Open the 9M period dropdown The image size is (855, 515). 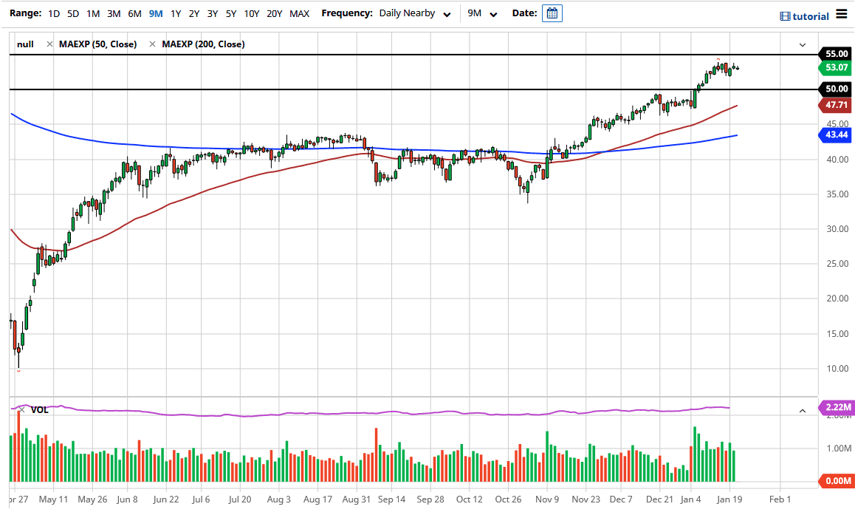483,13
